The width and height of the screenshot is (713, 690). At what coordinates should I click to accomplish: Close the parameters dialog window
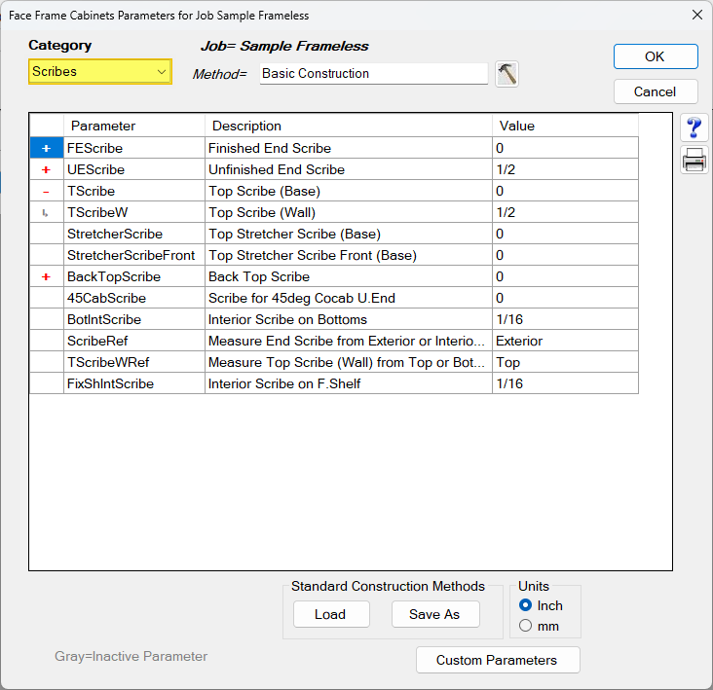point(696,15)
